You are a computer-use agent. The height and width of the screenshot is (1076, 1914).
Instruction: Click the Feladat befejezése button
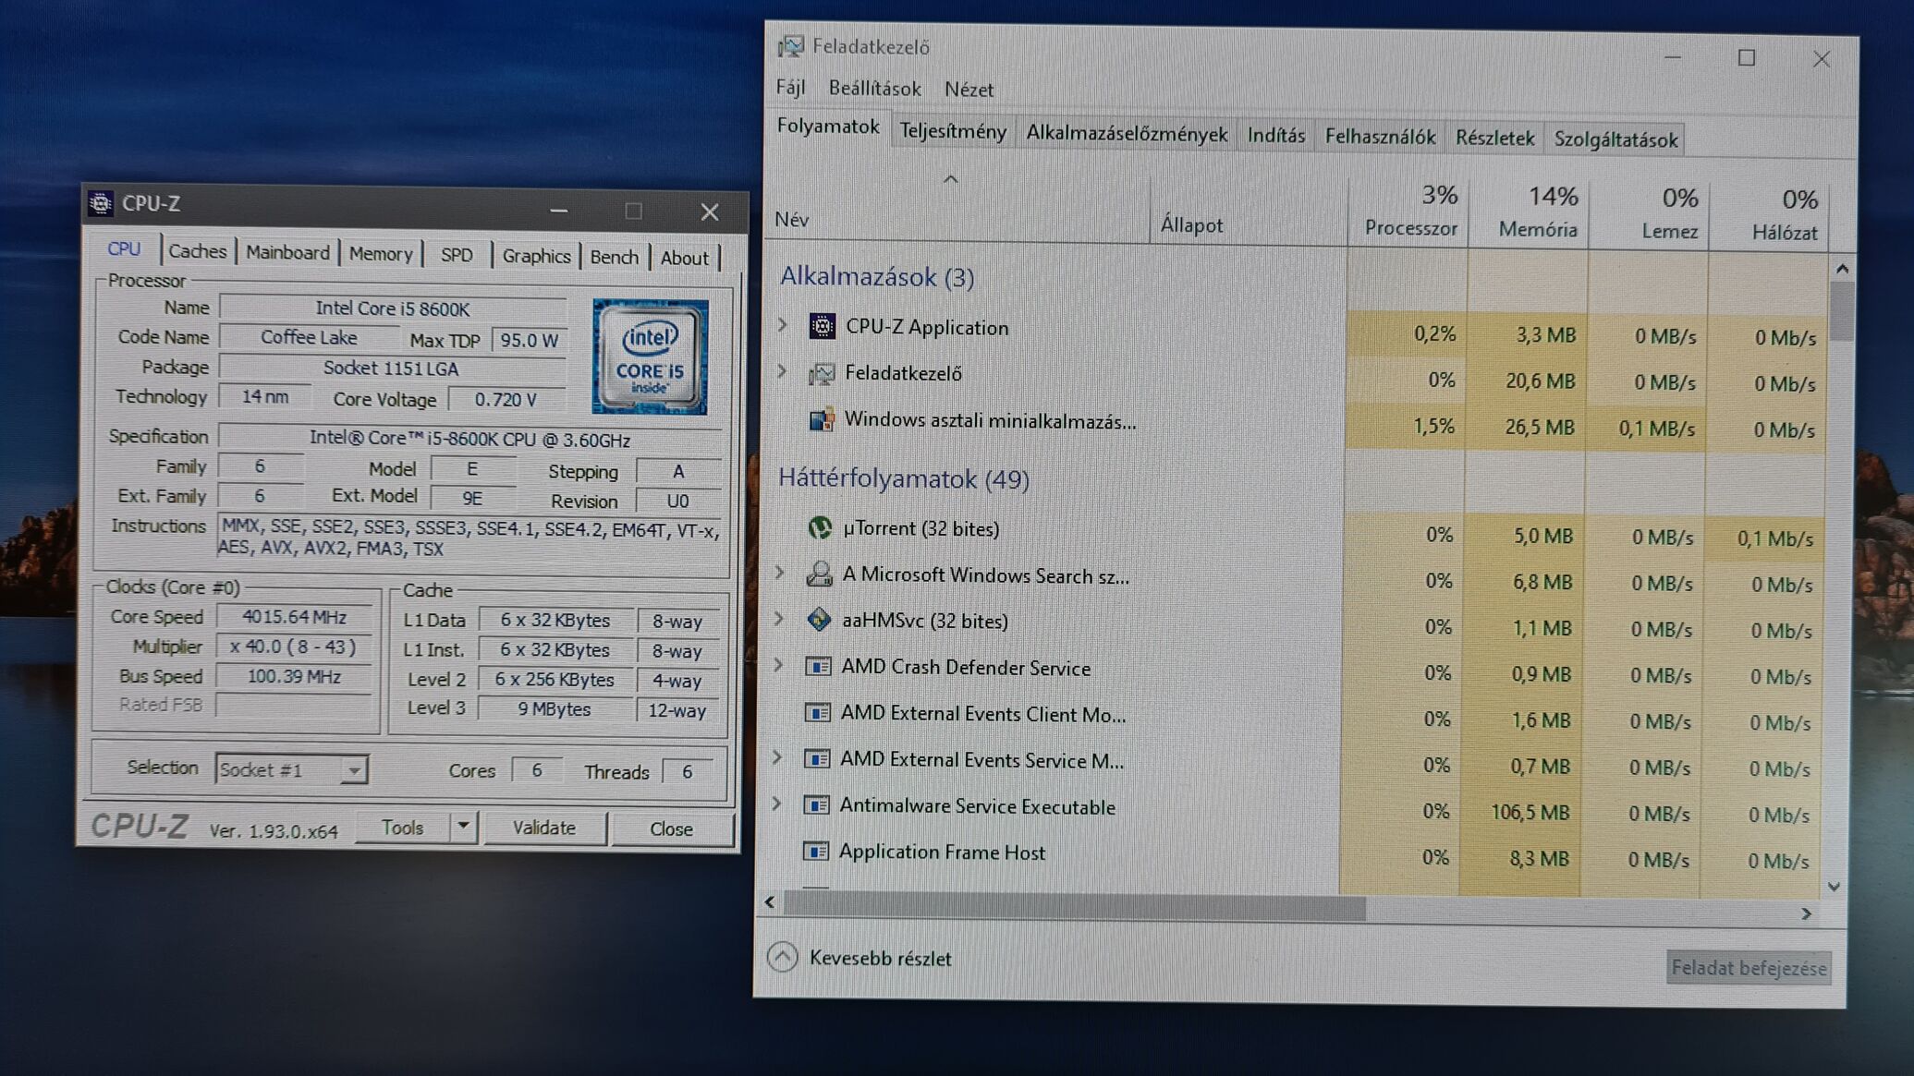tap(1749, 967)
